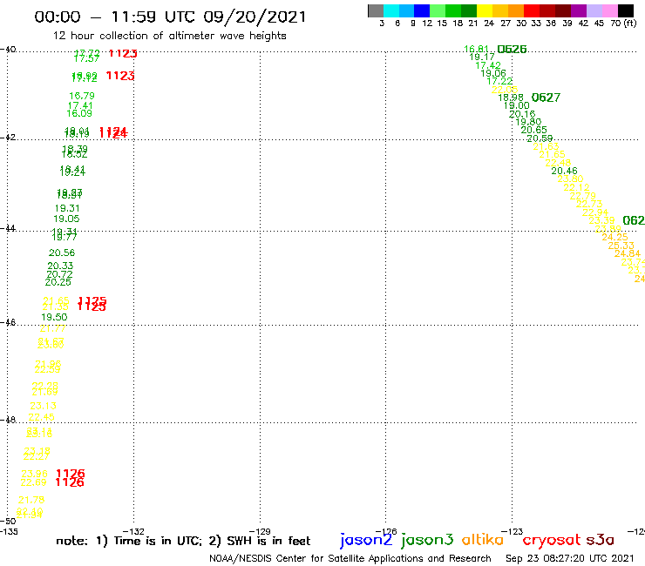Click the wave height value 19.06

coord(493,73)
